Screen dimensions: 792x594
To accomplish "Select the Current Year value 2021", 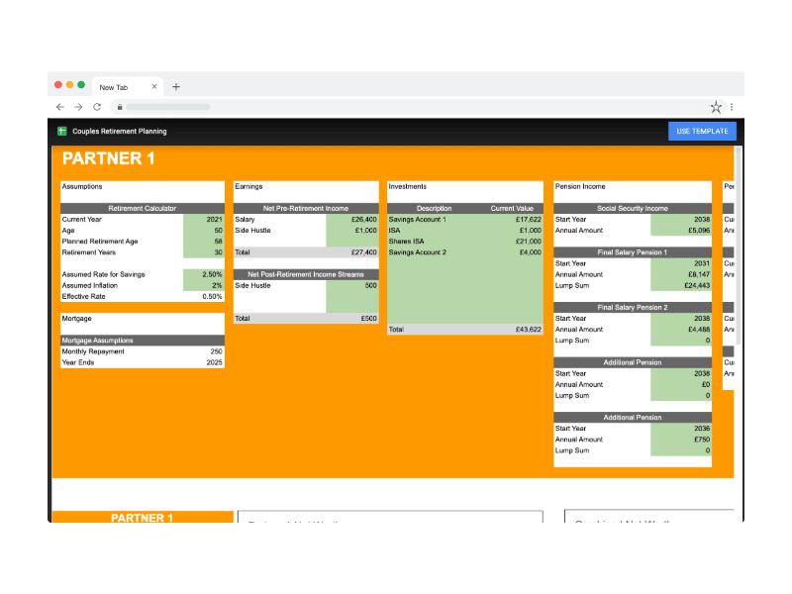I will pos(204,220).
